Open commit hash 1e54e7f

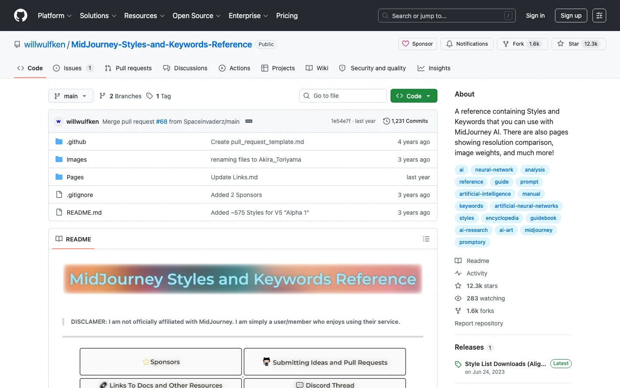tap(341, 121)
